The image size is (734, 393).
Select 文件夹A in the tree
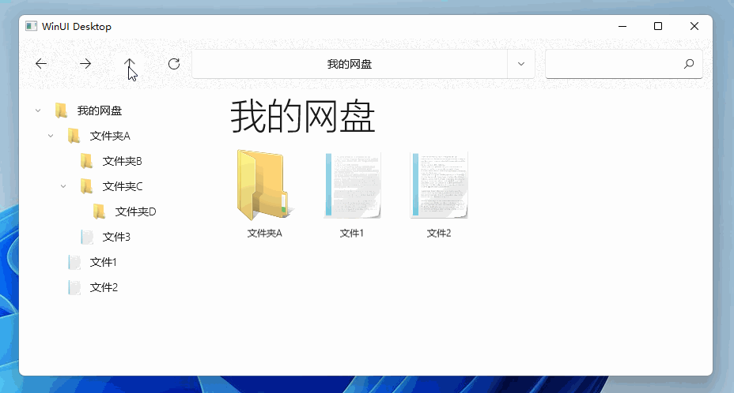point(110,136)
